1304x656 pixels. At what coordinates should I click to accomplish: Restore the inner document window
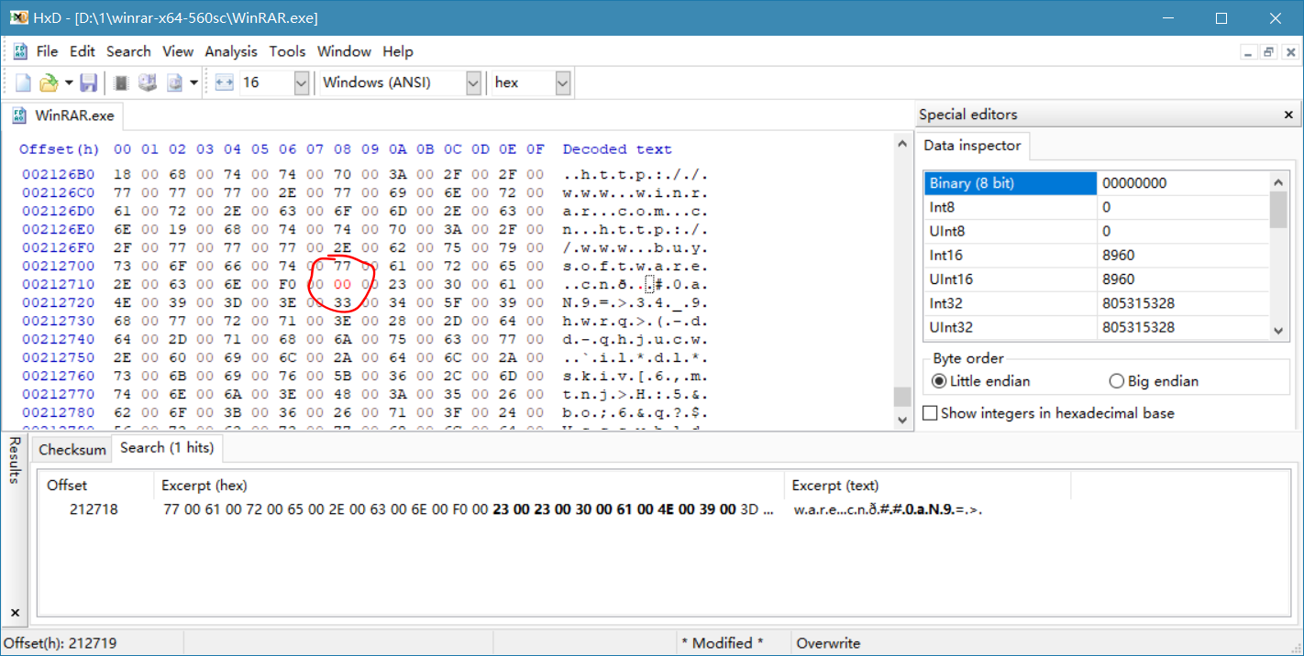pyautogui.click(x=1267, y=52)
